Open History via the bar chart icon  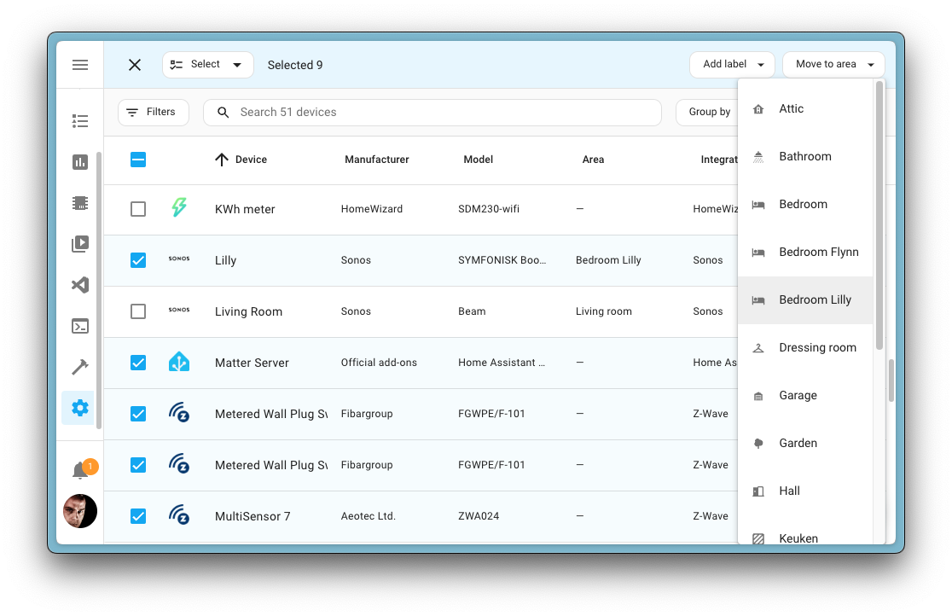pos(79,161)
